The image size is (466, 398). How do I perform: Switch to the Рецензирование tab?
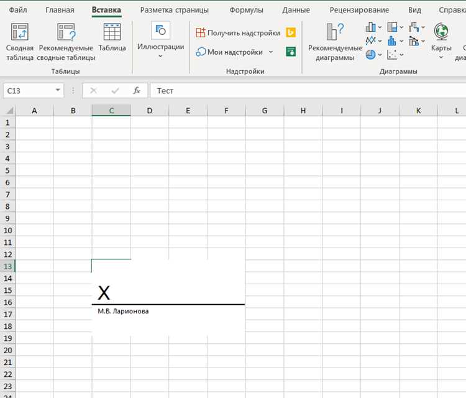(359, 10)
